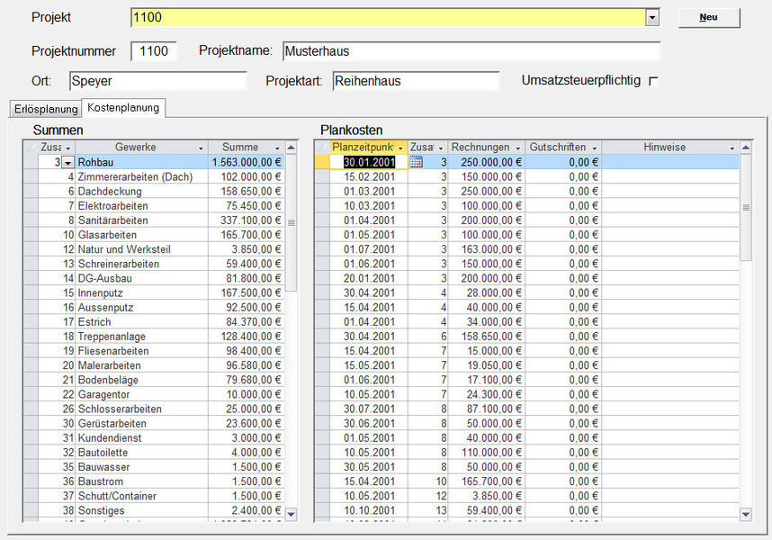Open the Summe column header dropdown

(x=277, y=148)
